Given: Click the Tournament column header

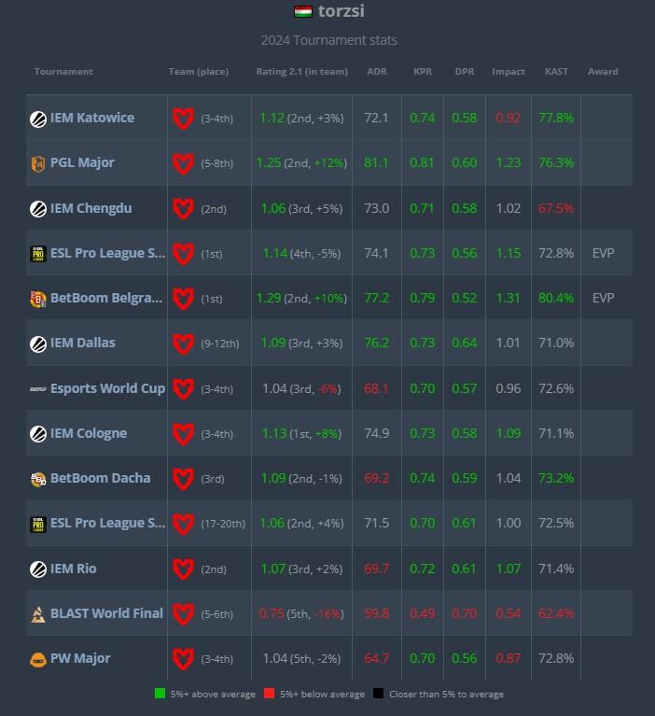Looking at the screenshot, I should coord(63,72).
